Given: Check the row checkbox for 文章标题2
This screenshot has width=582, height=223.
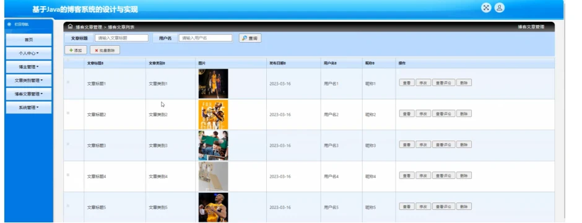Looking at the screenshot, I should (x=68, y=113).
